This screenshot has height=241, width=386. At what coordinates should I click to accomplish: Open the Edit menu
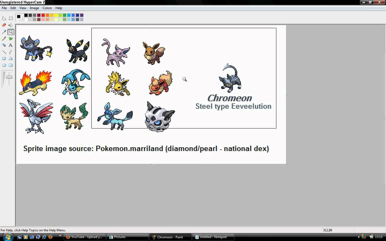13,8
